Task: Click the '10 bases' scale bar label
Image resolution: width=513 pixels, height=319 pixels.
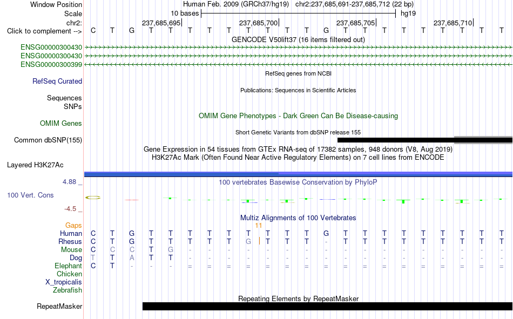Action: [x=185, y=13]
